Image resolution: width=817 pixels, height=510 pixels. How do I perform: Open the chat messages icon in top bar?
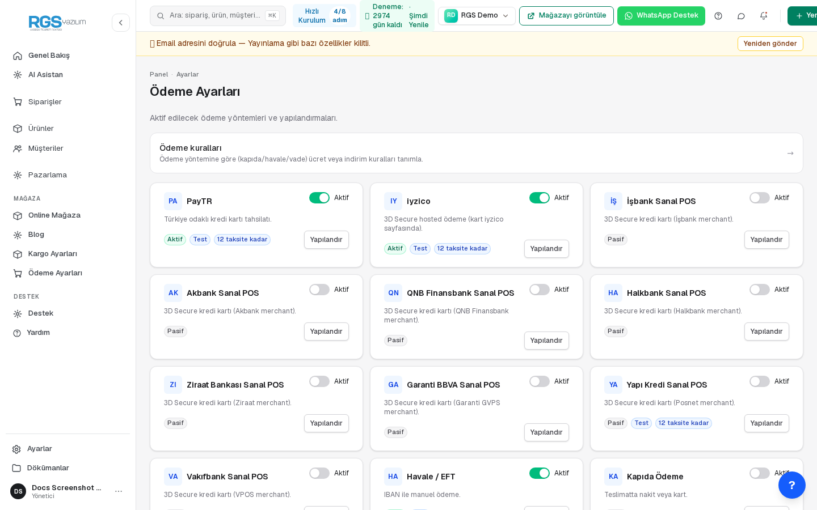coord(741,16)
